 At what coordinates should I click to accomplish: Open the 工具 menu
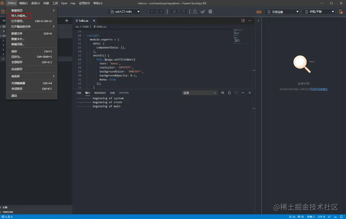55,3
